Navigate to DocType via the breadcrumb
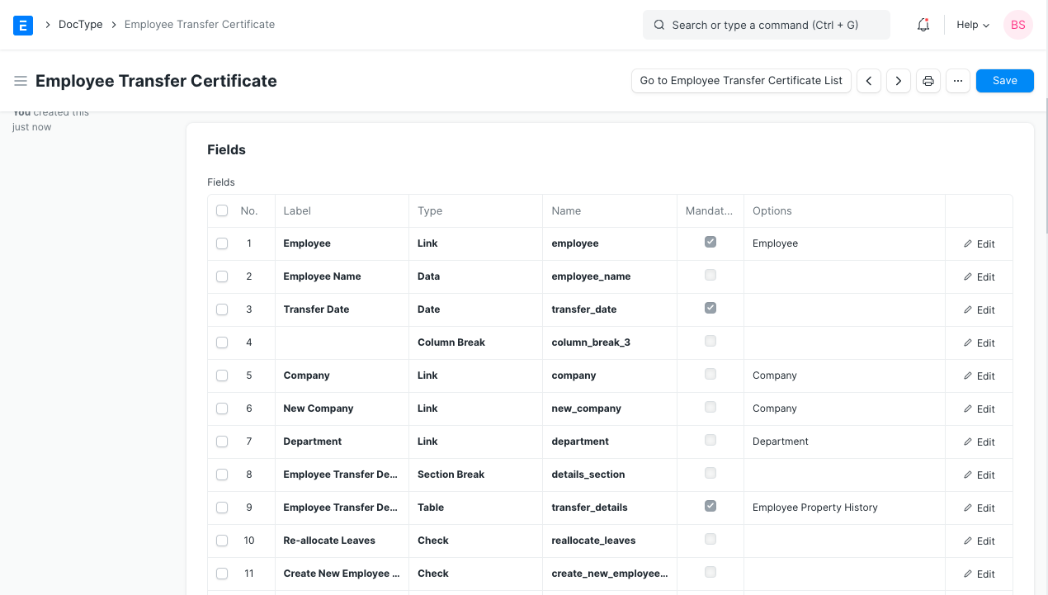 point(80,24)
